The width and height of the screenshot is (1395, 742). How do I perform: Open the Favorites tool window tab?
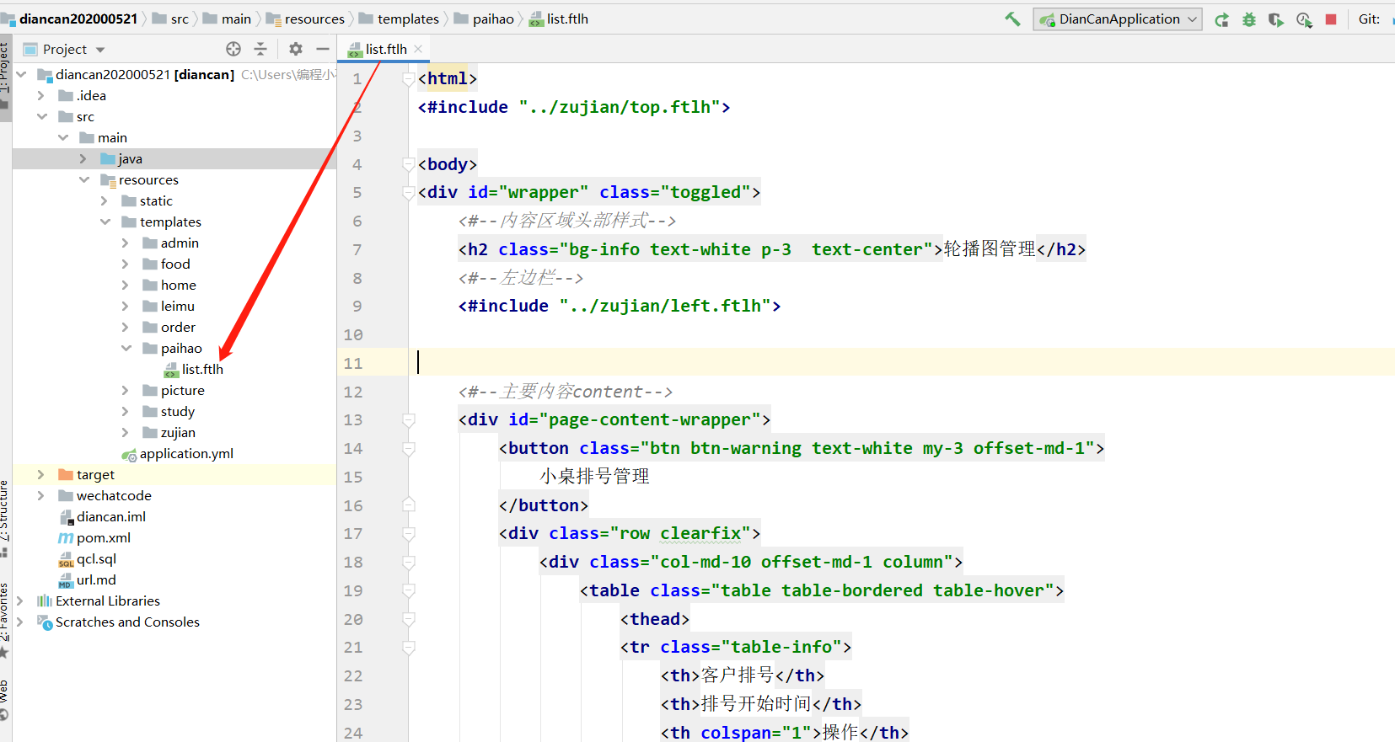(x=4, y=620)
